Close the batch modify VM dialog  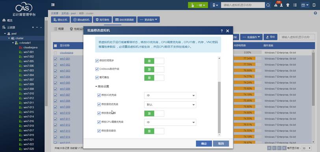(x=228, y=31)
